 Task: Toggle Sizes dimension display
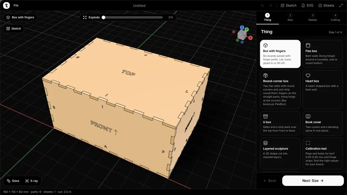(x=13, y=181)
